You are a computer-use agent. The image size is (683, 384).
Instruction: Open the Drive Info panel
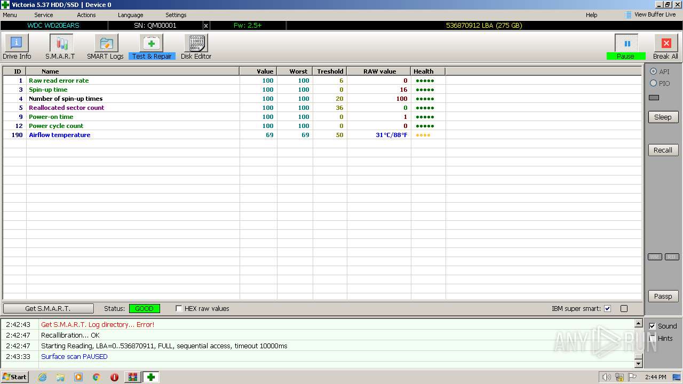coord(17,47)
